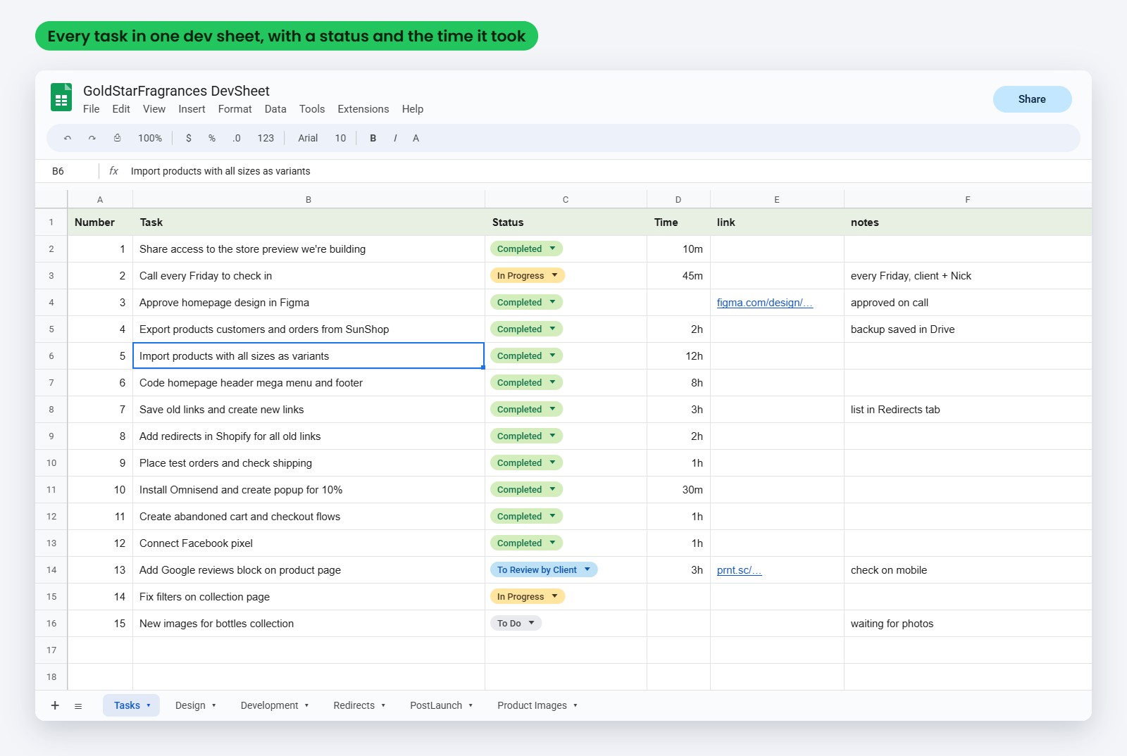Click the Share button
1127x756 pixels.
1032,99
